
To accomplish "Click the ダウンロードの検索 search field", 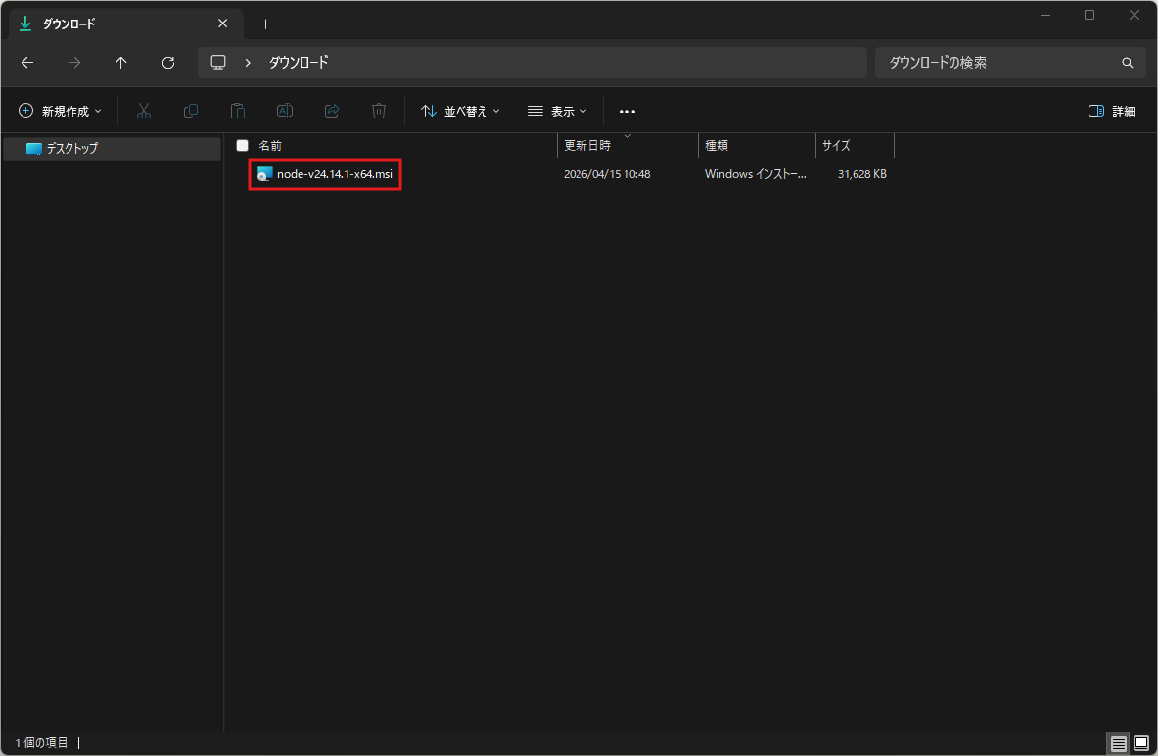I will [998, 63].
